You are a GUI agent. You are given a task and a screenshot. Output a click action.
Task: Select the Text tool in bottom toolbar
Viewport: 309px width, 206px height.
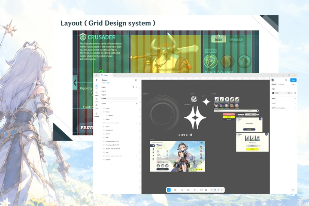[195, 190]
